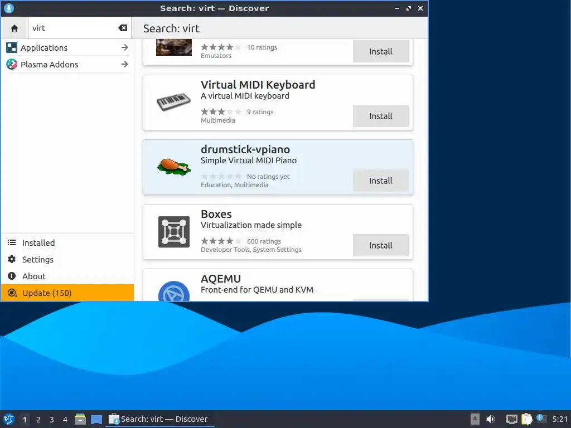Open the Virtual MIDI Keyboard keyboard icon
The width and height of the screenshot is (571, 428).
coord(174,103)
